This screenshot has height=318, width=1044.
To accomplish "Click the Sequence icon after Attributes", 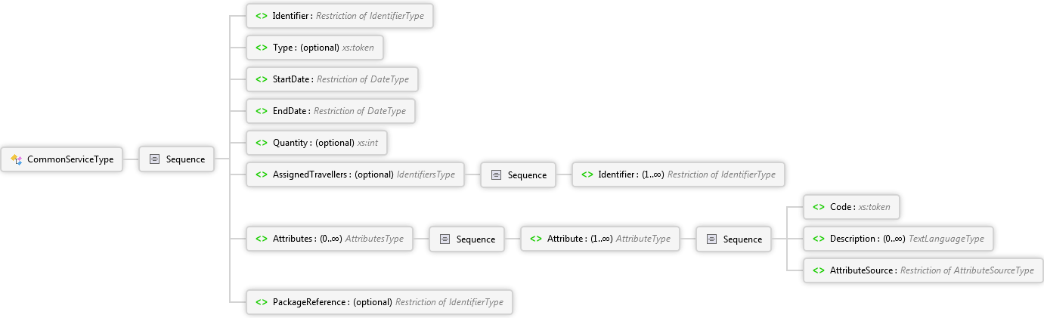I will [445, 239].
